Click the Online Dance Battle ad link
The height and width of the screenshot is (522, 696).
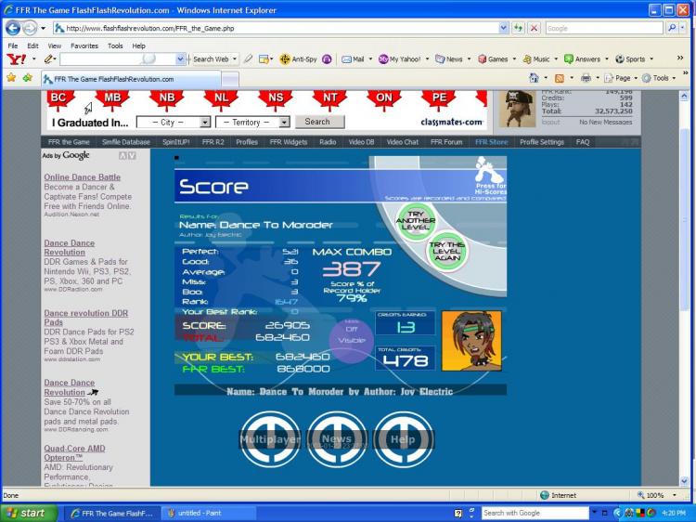click(x=82, y=176)
